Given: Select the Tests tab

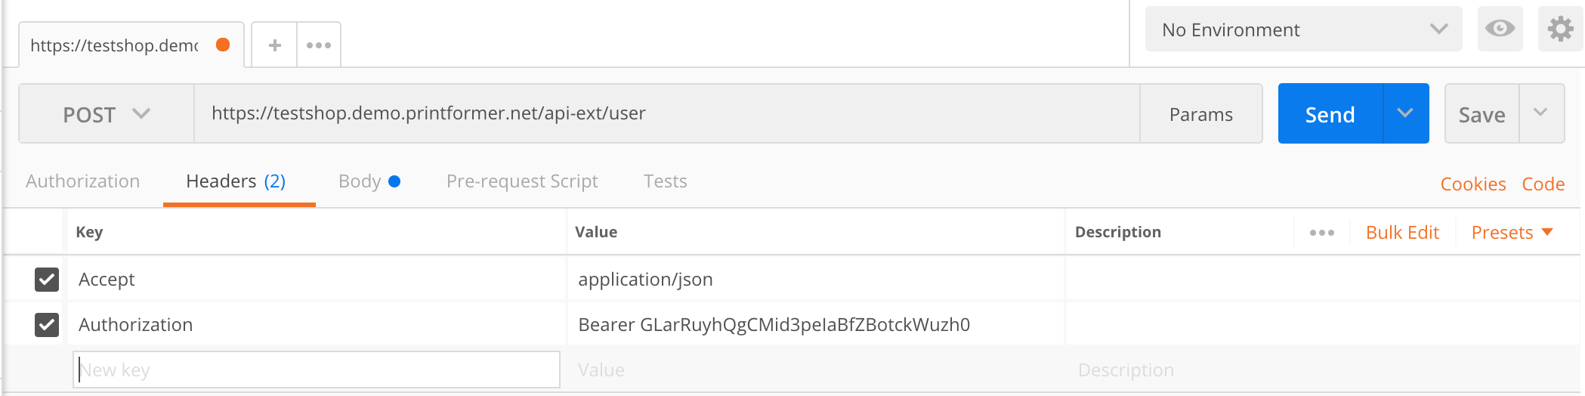Looking at the screenshot, I should [x=665, y=181].
